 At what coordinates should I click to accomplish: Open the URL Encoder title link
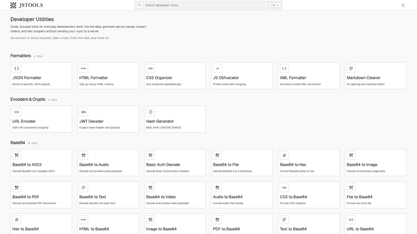pyautogui.click(x=24, y=122)
